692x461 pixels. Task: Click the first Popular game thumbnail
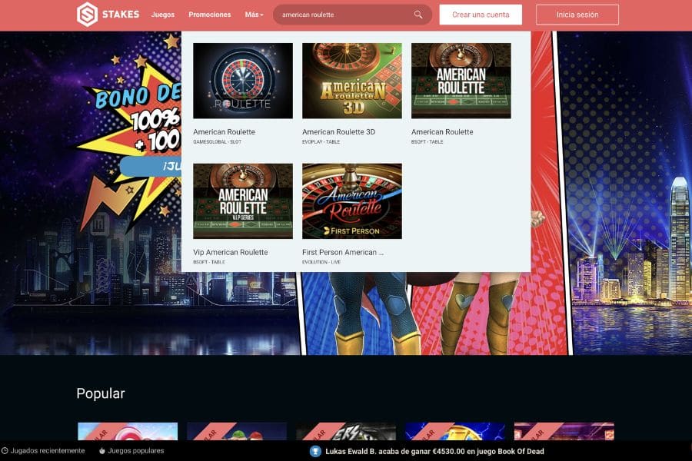click(x=128, y=431)
